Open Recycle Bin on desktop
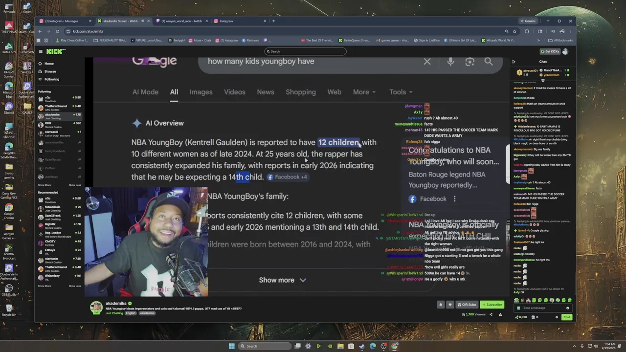626x352 pixels. click(9, 309)
